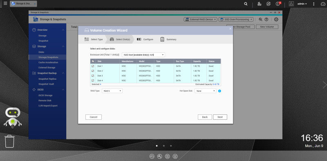Image resolution: width=327 pixels, height=161 pixels.
Task: Open the Hot Spare Disk dropdown
Action: pos(206,91)
